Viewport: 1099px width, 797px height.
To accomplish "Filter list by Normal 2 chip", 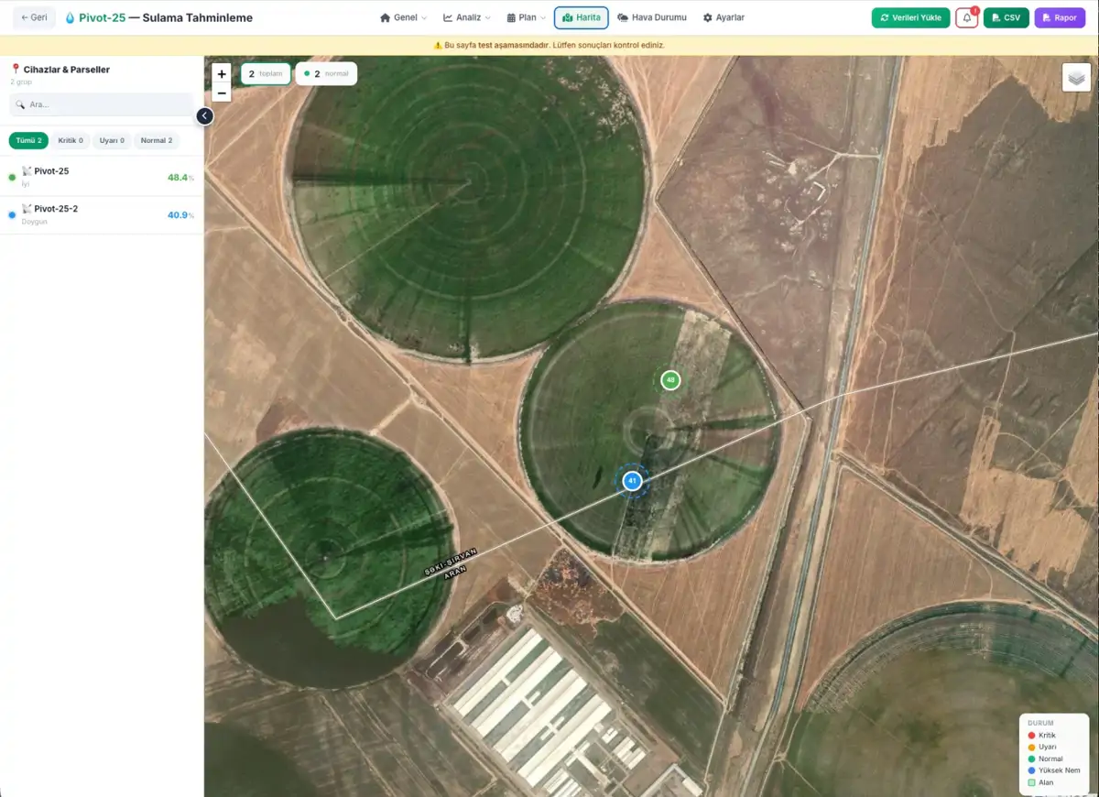I will point(157,140).
